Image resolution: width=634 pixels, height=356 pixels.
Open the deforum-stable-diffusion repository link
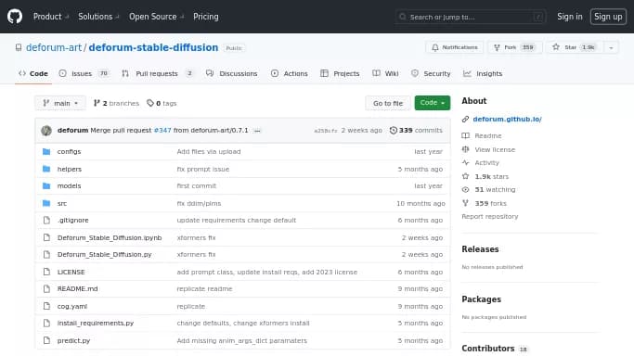(153, 47)
